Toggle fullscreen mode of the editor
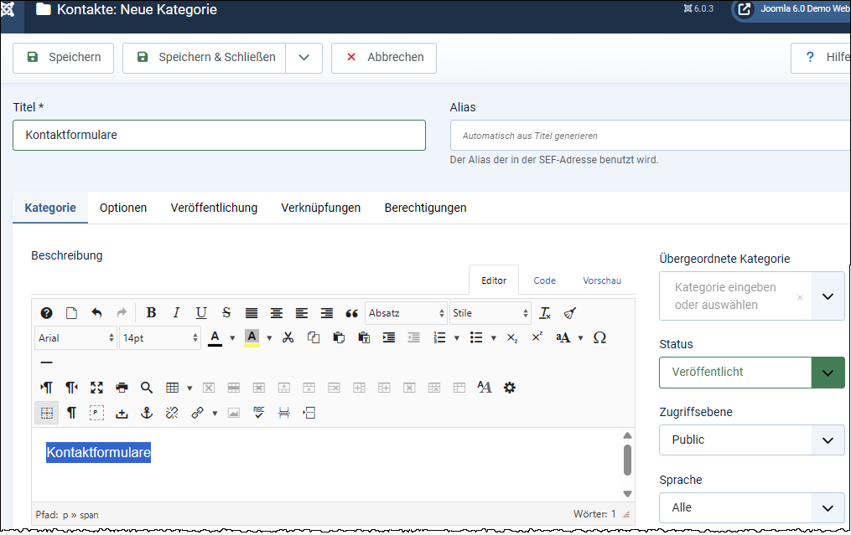This screenshot has height=535, width=851. pyautogui.click(x=96, y=388)
